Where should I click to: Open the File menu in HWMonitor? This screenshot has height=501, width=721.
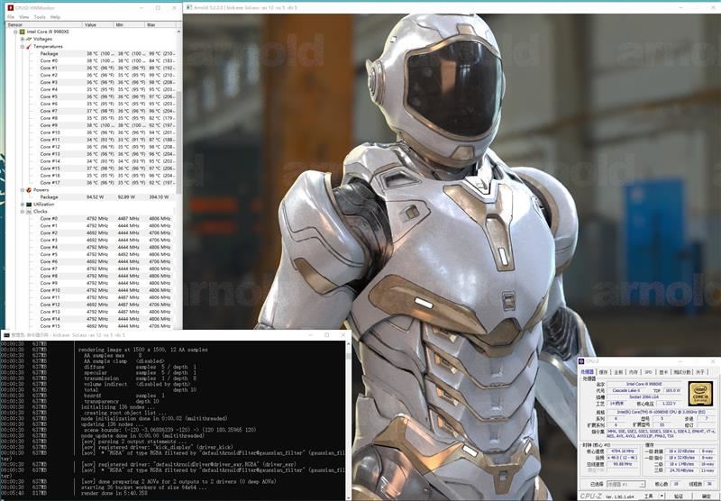10,17
